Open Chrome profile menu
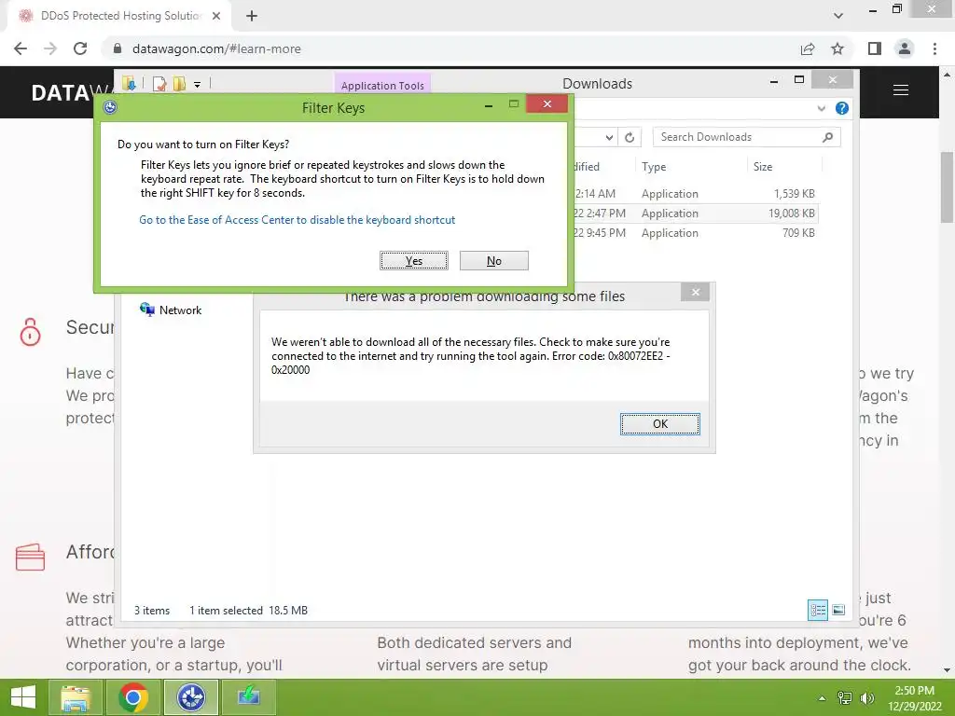Screen dimensions: 955x716 pyautogui.click(x=905, y=48)
